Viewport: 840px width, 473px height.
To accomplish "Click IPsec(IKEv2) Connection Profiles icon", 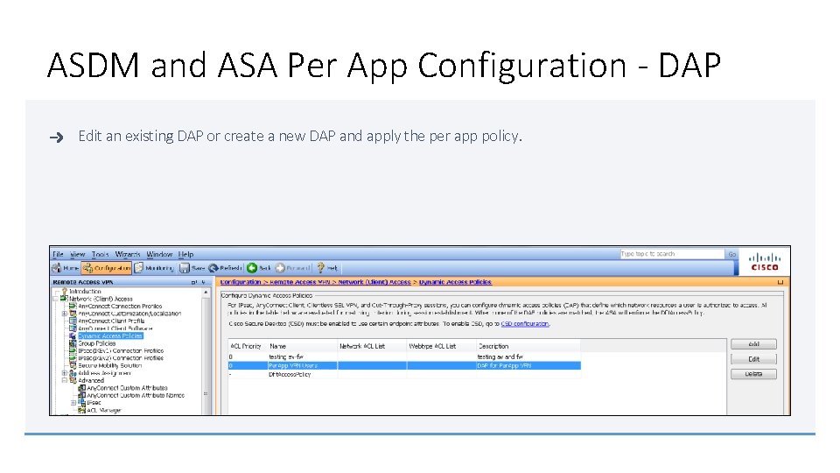I will 73,357.
